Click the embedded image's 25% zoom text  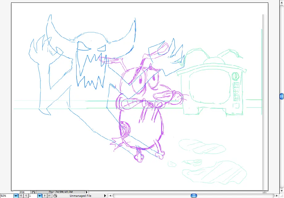coord(22,192)
